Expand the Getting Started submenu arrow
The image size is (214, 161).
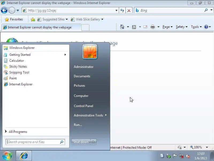coord(65,55)
